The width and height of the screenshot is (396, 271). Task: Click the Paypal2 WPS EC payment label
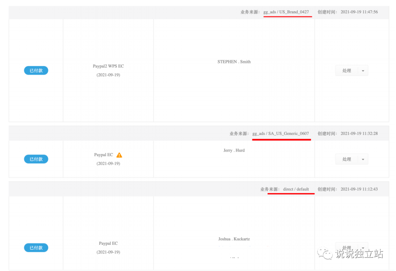pyautogui.click(x=108, y=66)
